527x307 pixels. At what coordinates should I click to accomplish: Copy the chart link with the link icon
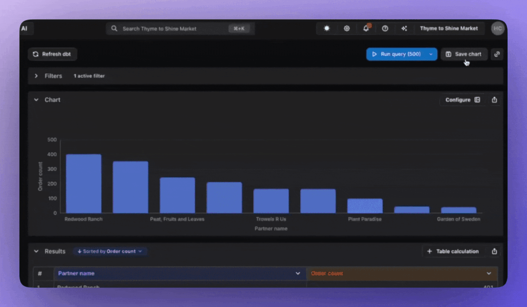click(497, 54)
